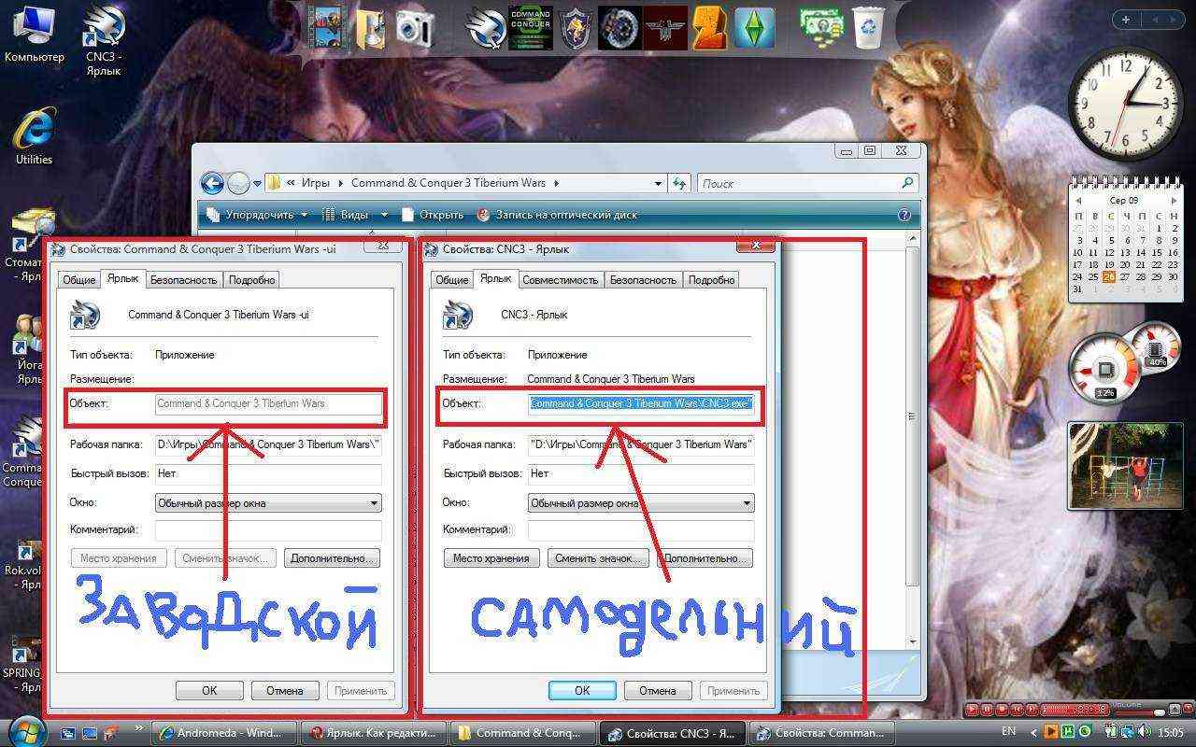The height and width of the screenshot is (747, 1196).
Task: Click the Объект field in CNC3 dialog
Action: tap(641, 403)
